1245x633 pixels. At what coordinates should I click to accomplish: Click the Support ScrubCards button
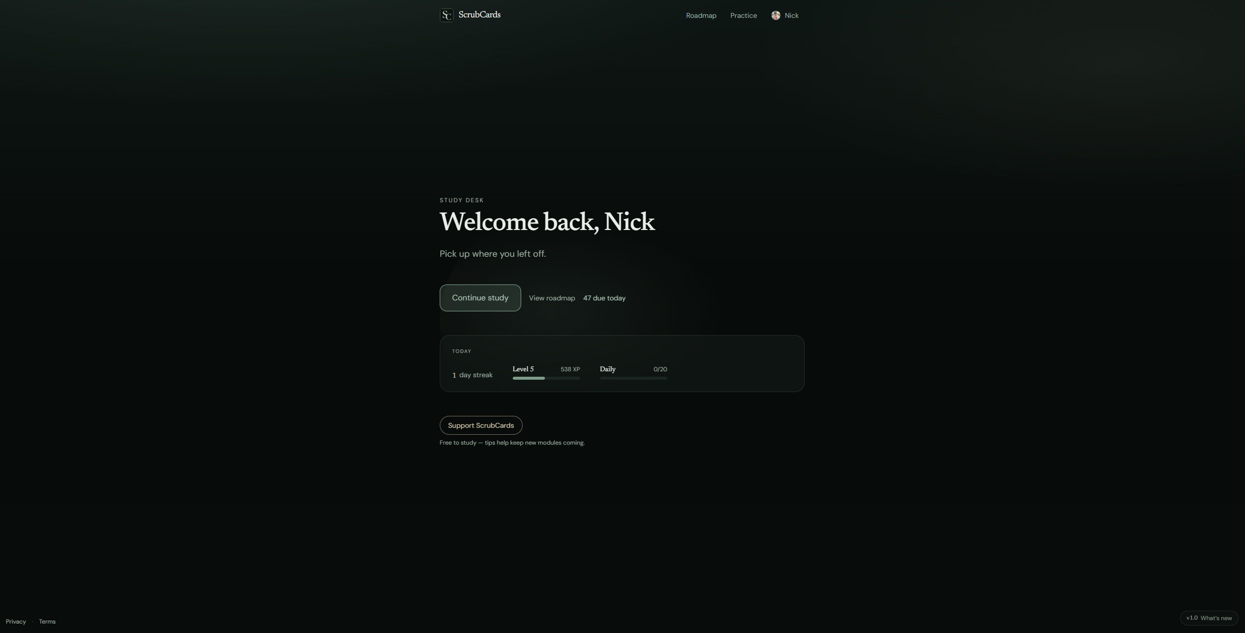pyautogui.click(x=481, y=425)
